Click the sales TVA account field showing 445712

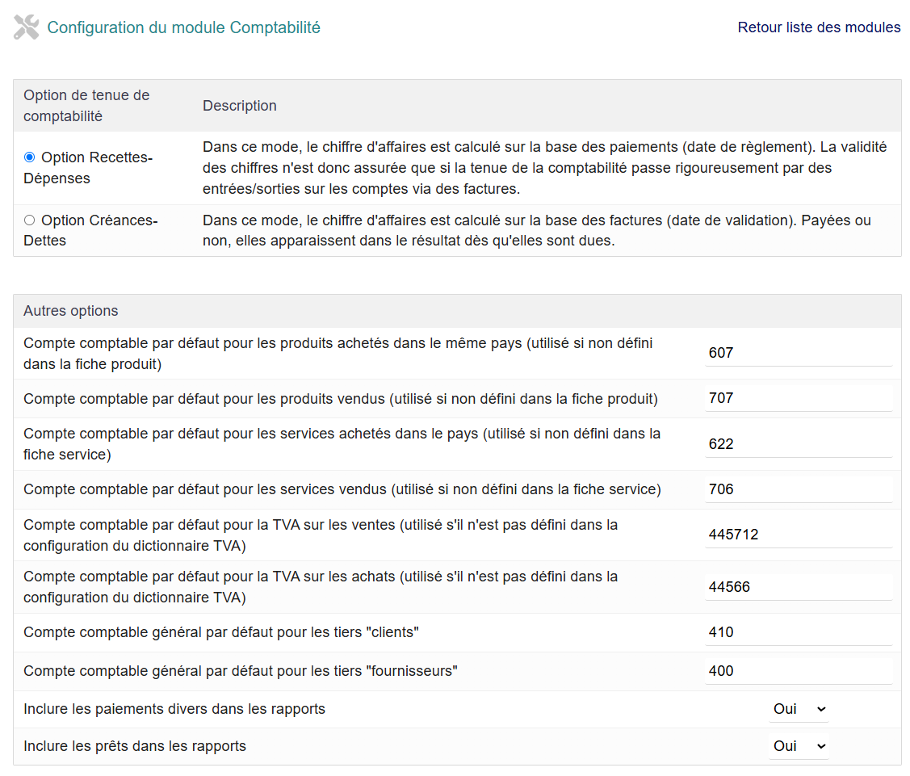(x=798, y=535)
